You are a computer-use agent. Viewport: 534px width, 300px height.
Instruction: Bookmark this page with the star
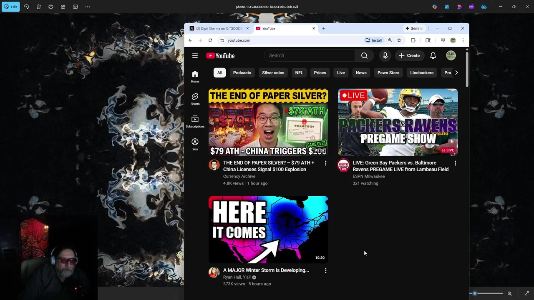coord(399,40)
